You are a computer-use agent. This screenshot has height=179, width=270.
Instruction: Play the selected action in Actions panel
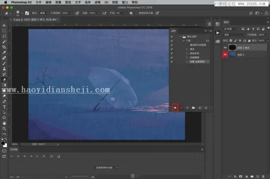(x=187, y=108)
